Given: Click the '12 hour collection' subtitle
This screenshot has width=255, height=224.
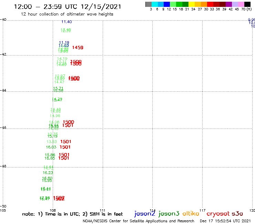Looking at the screenshot, I should 67,14.
